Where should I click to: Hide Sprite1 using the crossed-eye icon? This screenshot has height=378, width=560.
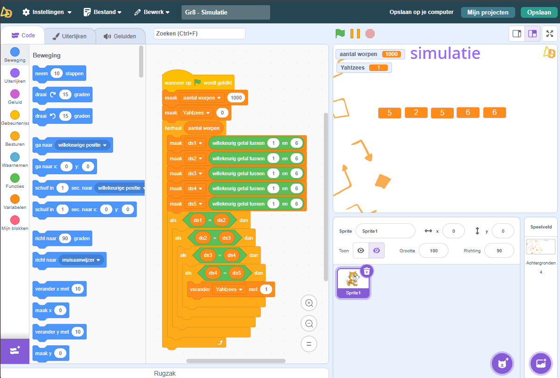click(x=377, y=251)
